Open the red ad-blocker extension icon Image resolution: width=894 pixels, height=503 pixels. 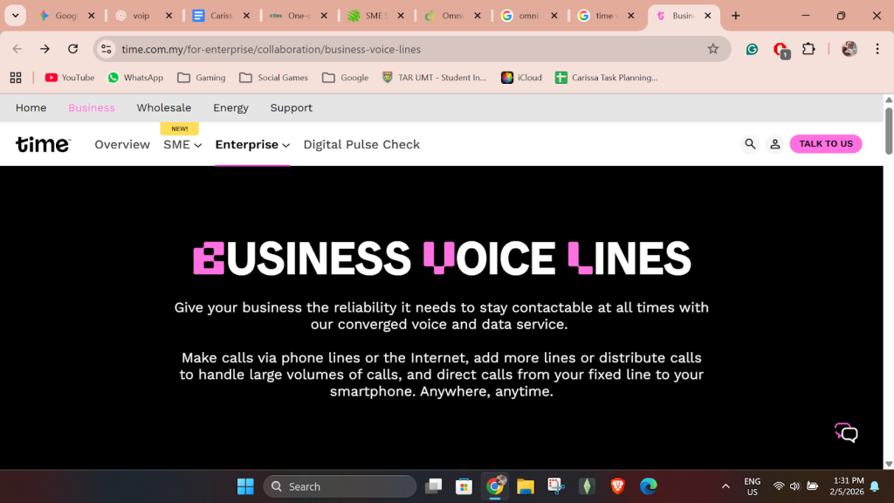point(781,50)
